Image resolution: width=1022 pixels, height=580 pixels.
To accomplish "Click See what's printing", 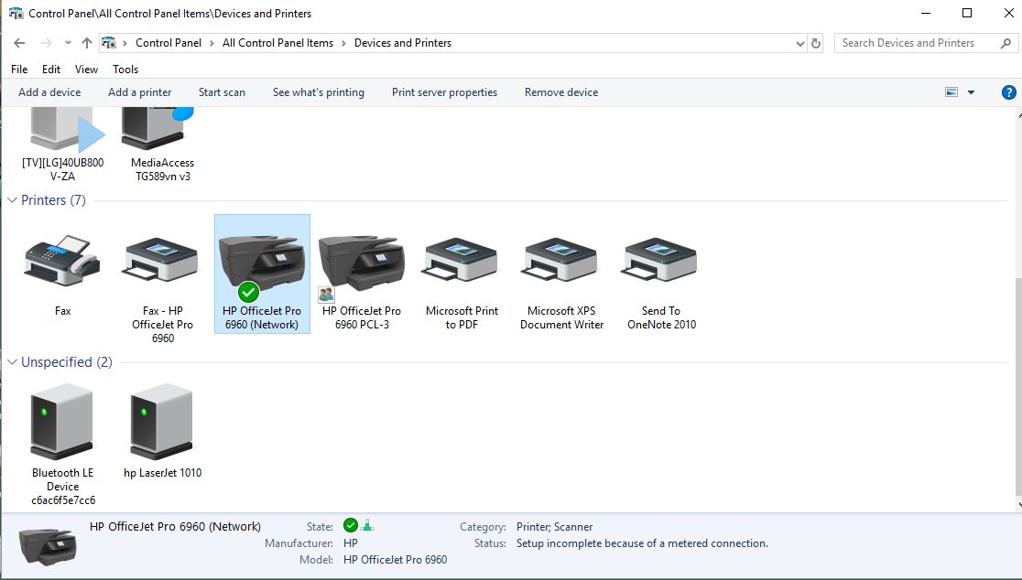I will click(x=319, y=91).
